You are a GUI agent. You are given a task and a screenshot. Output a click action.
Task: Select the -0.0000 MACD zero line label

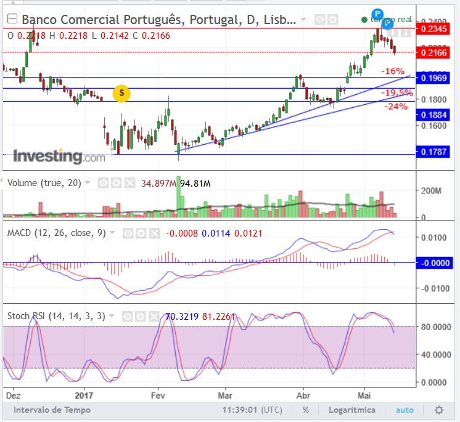point(435,263)
